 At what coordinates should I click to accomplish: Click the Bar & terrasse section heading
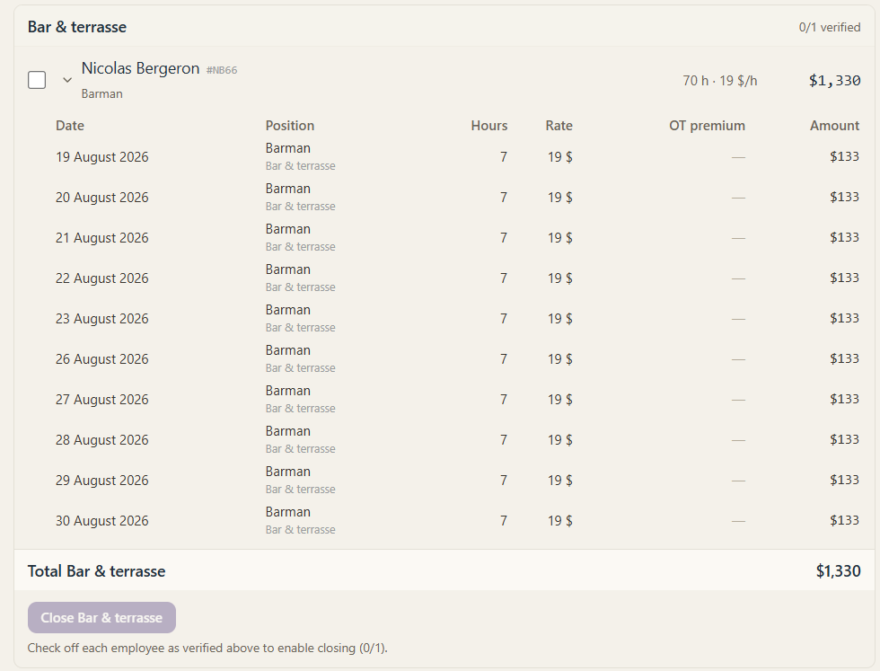tap(77, 27)
